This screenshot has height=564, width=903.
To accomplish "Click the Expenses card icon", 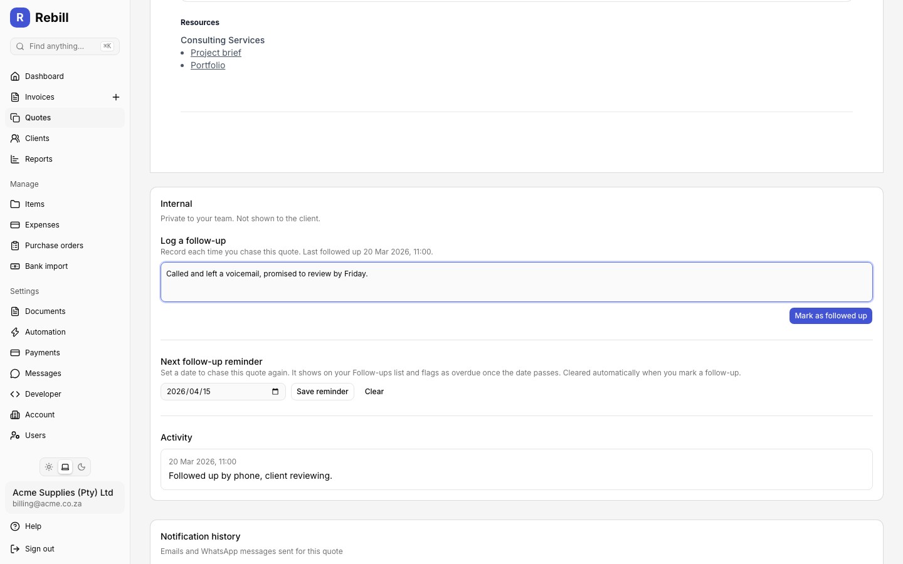I will coord(15,225).
